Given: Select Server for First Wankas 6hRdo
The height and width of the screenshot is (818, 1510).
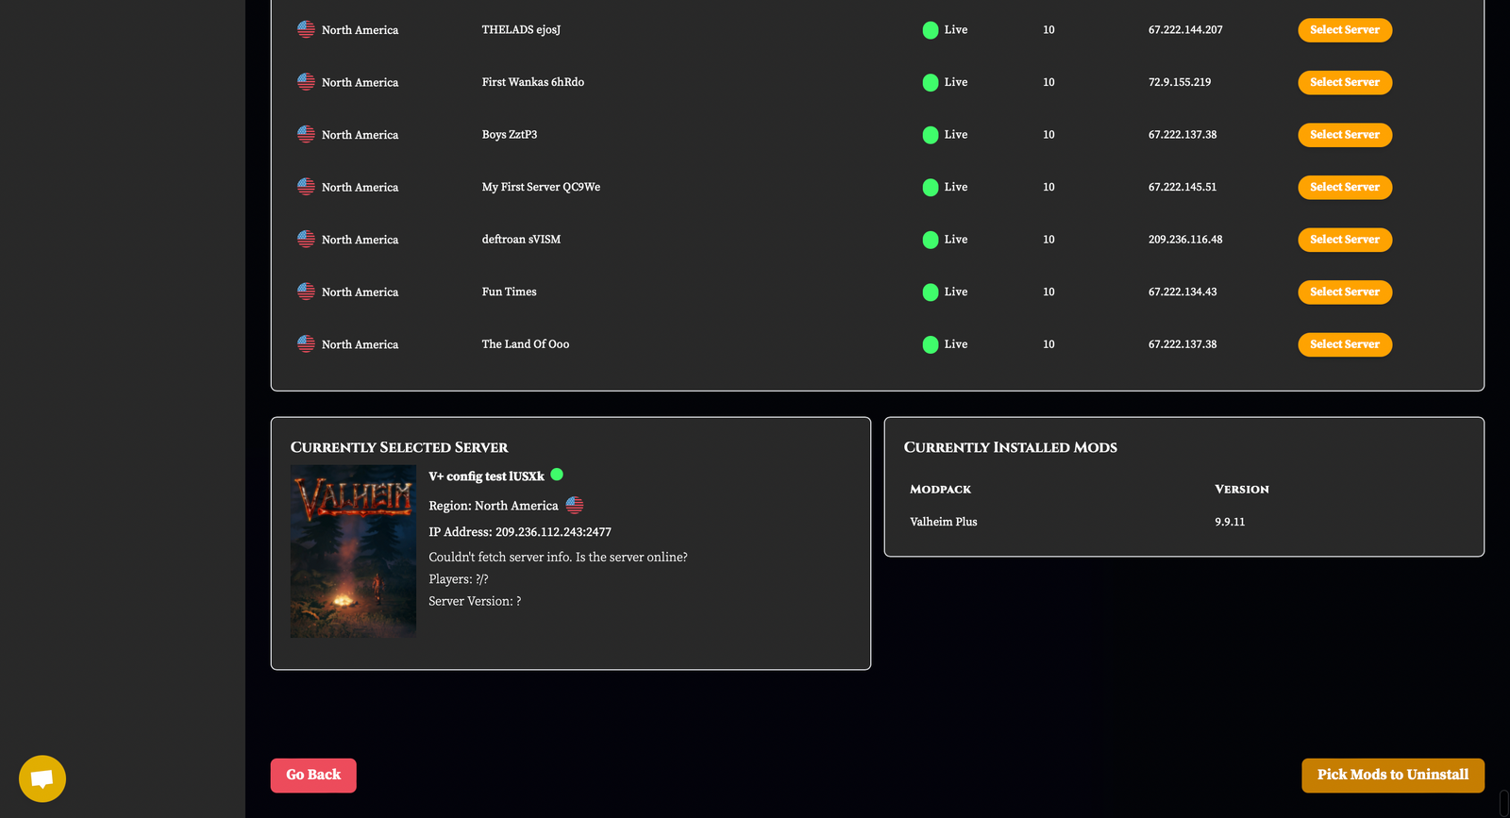Looking at the screenshot, I should pos(1344,82).
